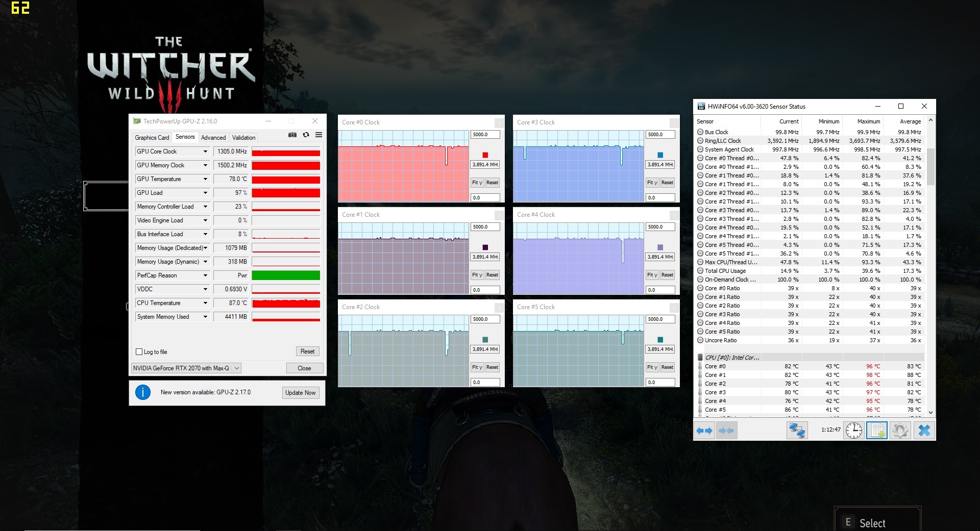Image resolution: width=980 pixels, height=531 pixels.
Task: Select the Core #4 Ratio sensor row
Action: click(811, 323)
